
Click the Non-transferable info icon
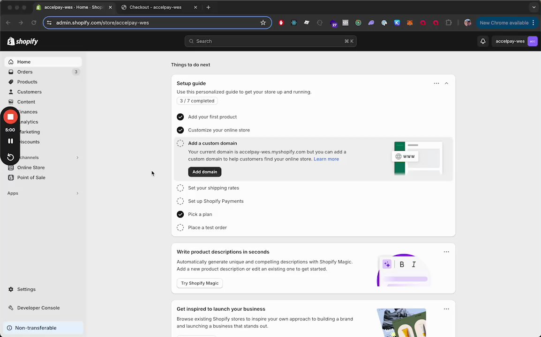pyautogui.click(x=10, y=328)
